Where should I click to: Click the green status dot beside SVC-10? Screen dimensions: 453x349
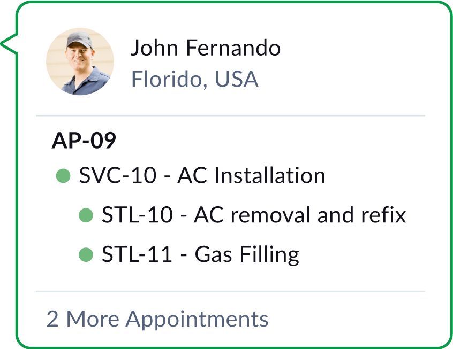pos(64,175)
